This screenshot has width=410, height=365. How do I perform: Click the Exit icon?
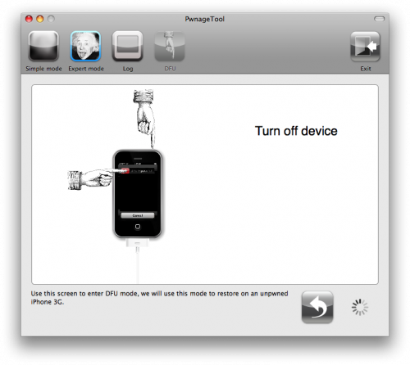[365, 46]
